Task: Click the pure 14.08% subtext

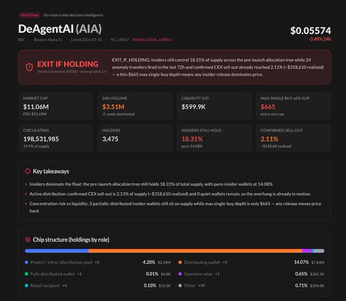Action: tap(192, 146)
